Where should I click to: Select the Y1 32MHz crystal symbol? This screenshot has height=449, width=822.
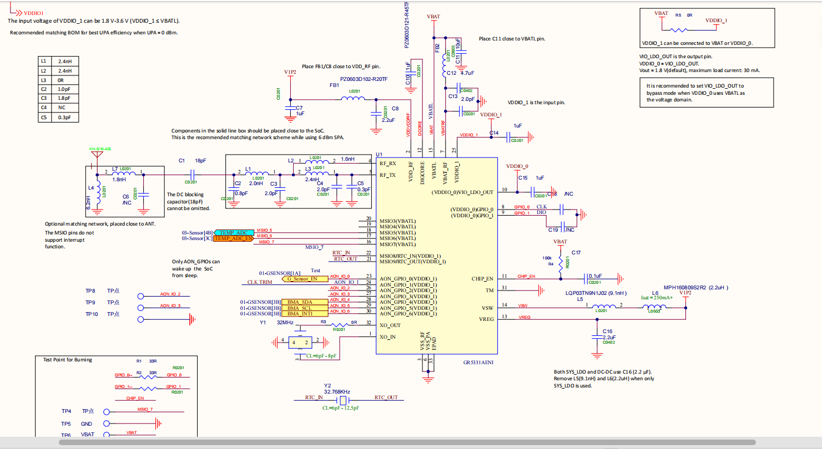click(300, 343)
